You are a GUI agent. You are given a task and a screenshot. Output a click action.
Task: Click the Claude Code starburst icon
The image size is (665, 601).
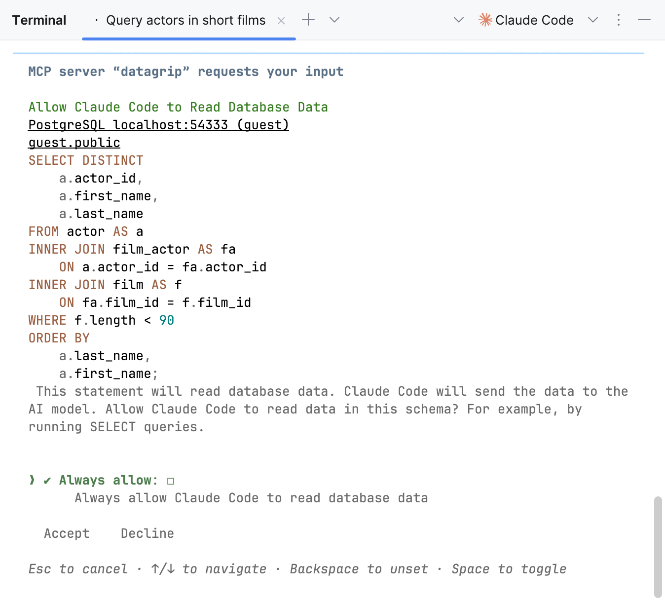click(485, 20)
